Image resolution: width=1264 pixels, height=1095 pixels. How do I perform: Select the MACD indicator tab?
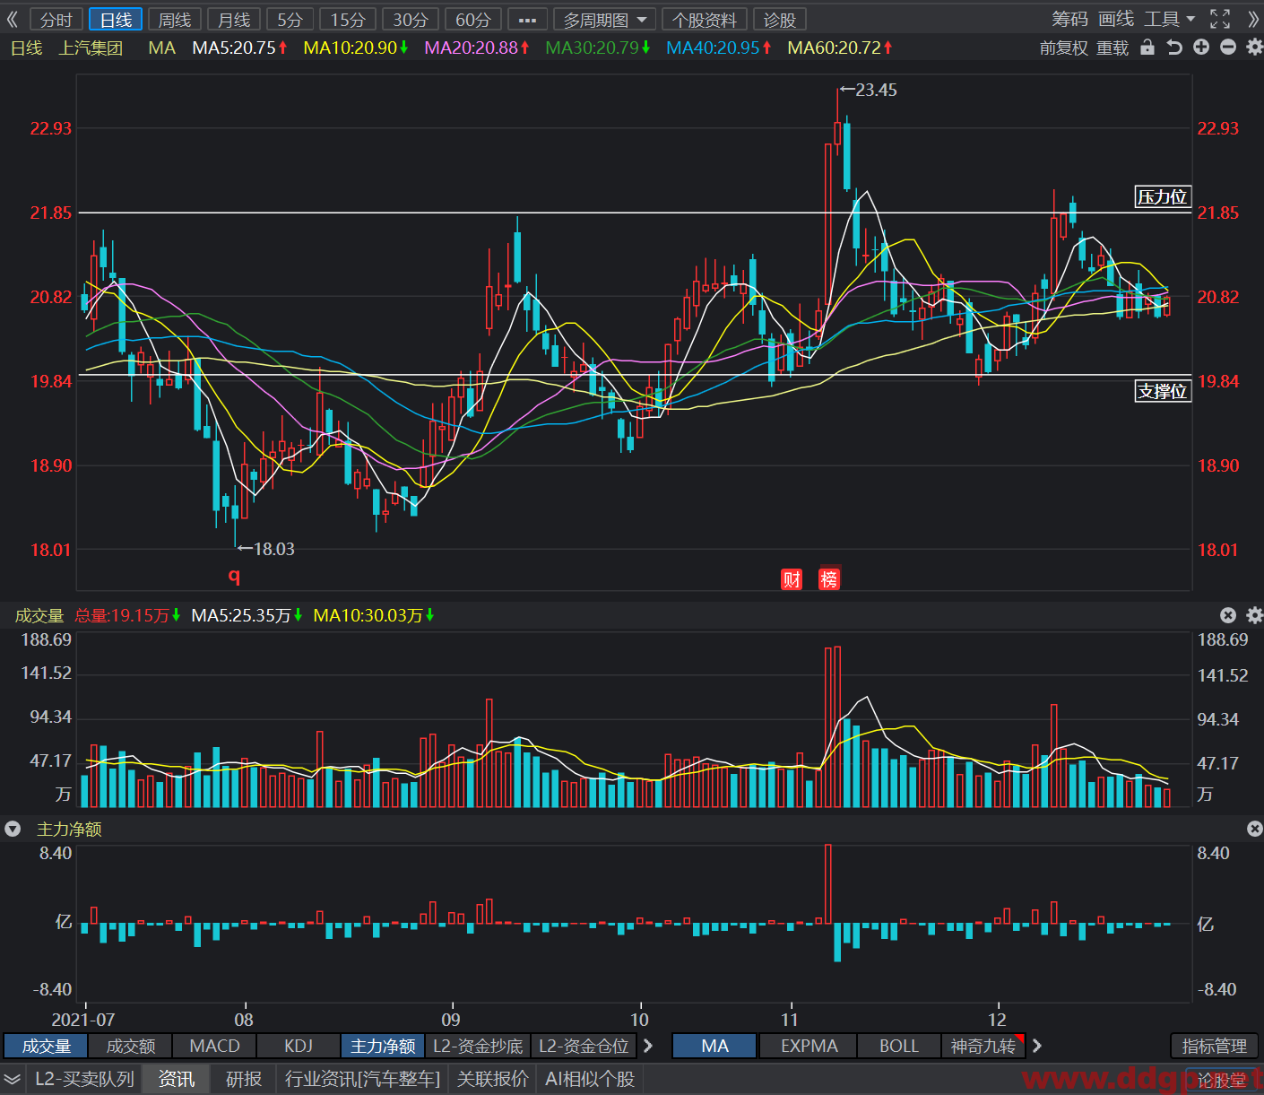pyautogui.click(x=214, y=1046)
